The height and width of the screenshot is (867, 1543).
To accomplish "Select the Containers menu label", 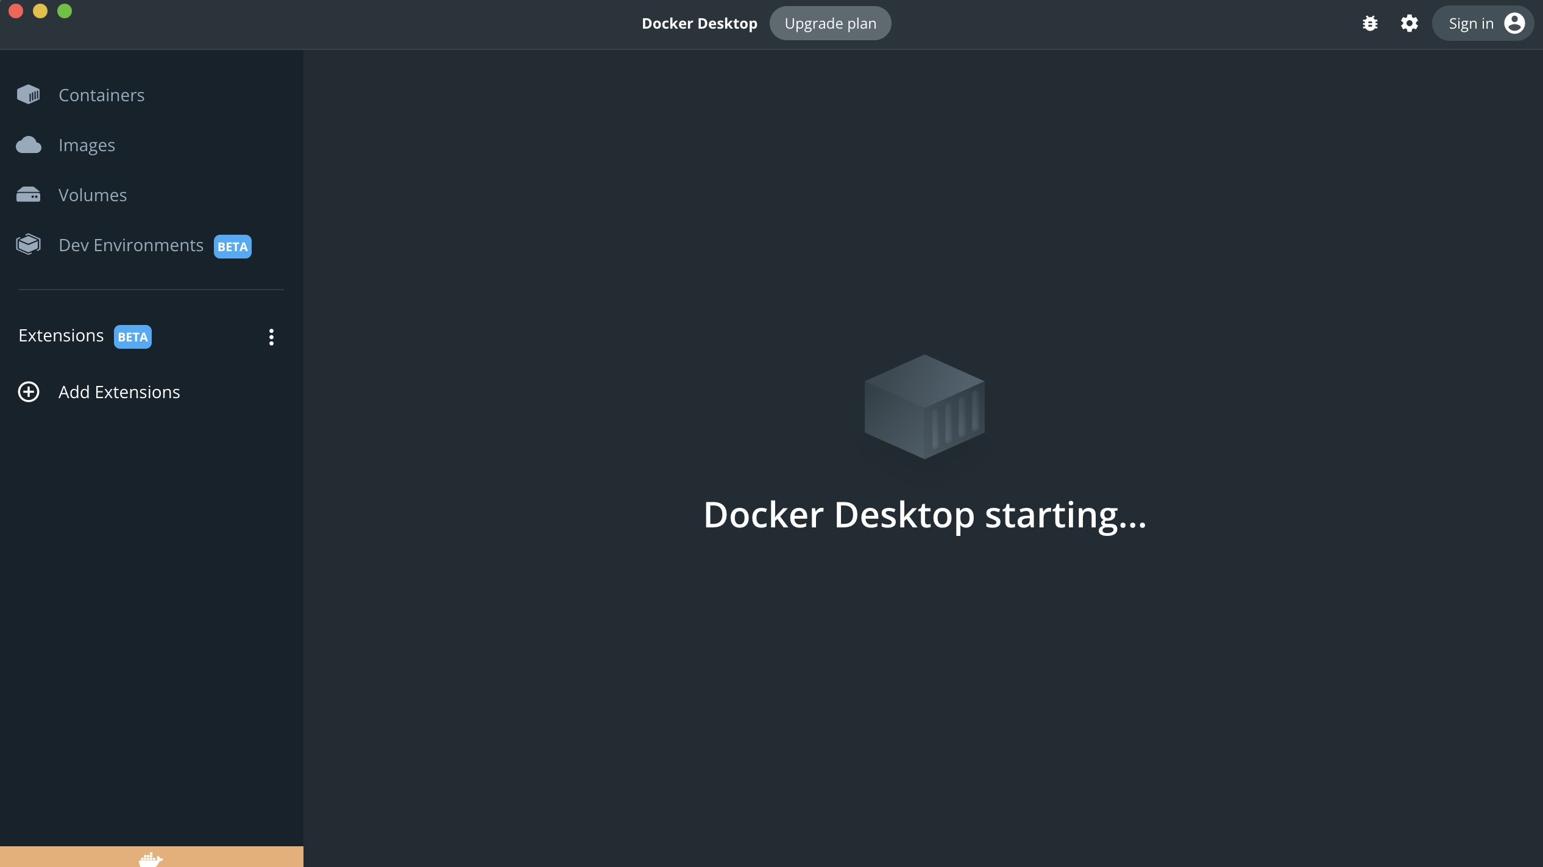I will point(101,95).
